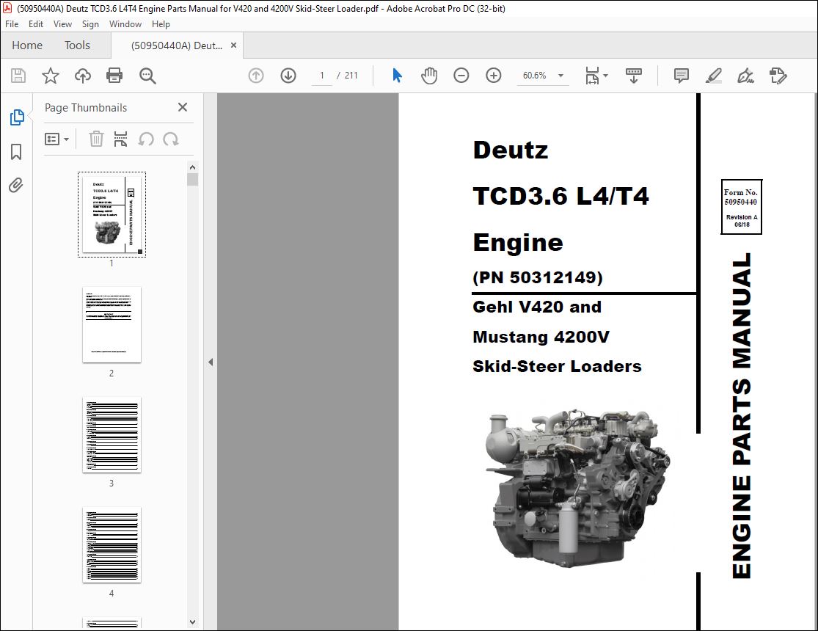Select page 3 thumbnail
The height and width of the screenshot is (631, 818).
[x=112, y=435]
